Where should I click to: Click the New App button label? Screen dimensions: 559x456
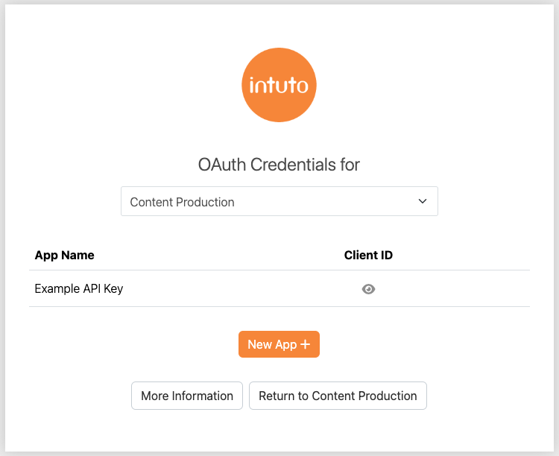pyautogui.click(x=272, y=344)
